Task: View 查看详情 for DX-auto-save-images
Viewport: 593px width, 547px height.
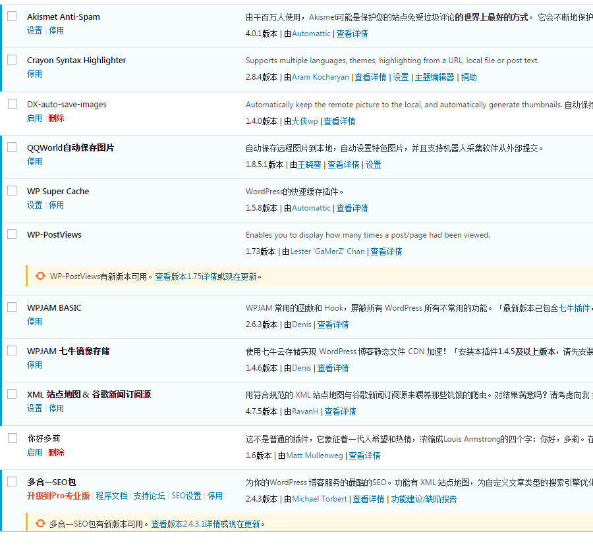Action: tap(339, 121)
